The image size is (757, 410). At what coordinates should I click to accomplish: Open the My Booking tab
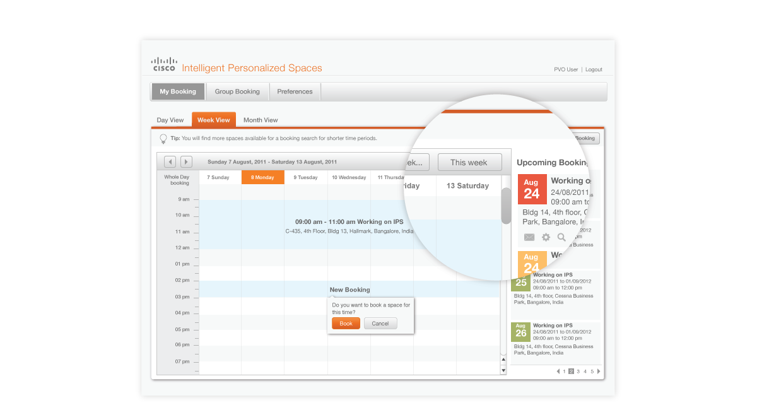click(178, 91)
